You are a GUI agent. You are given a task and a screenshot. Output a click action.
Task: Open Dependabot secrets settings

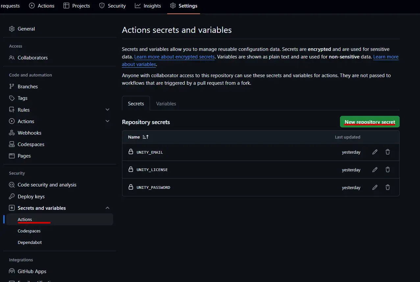point(30,242)
